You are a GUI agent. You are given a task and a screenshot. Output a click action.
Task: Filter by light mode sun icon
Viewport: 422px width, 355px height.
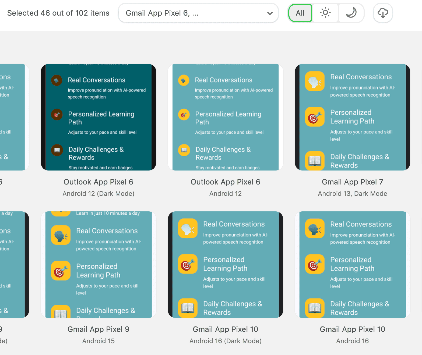tap(325, 13)
